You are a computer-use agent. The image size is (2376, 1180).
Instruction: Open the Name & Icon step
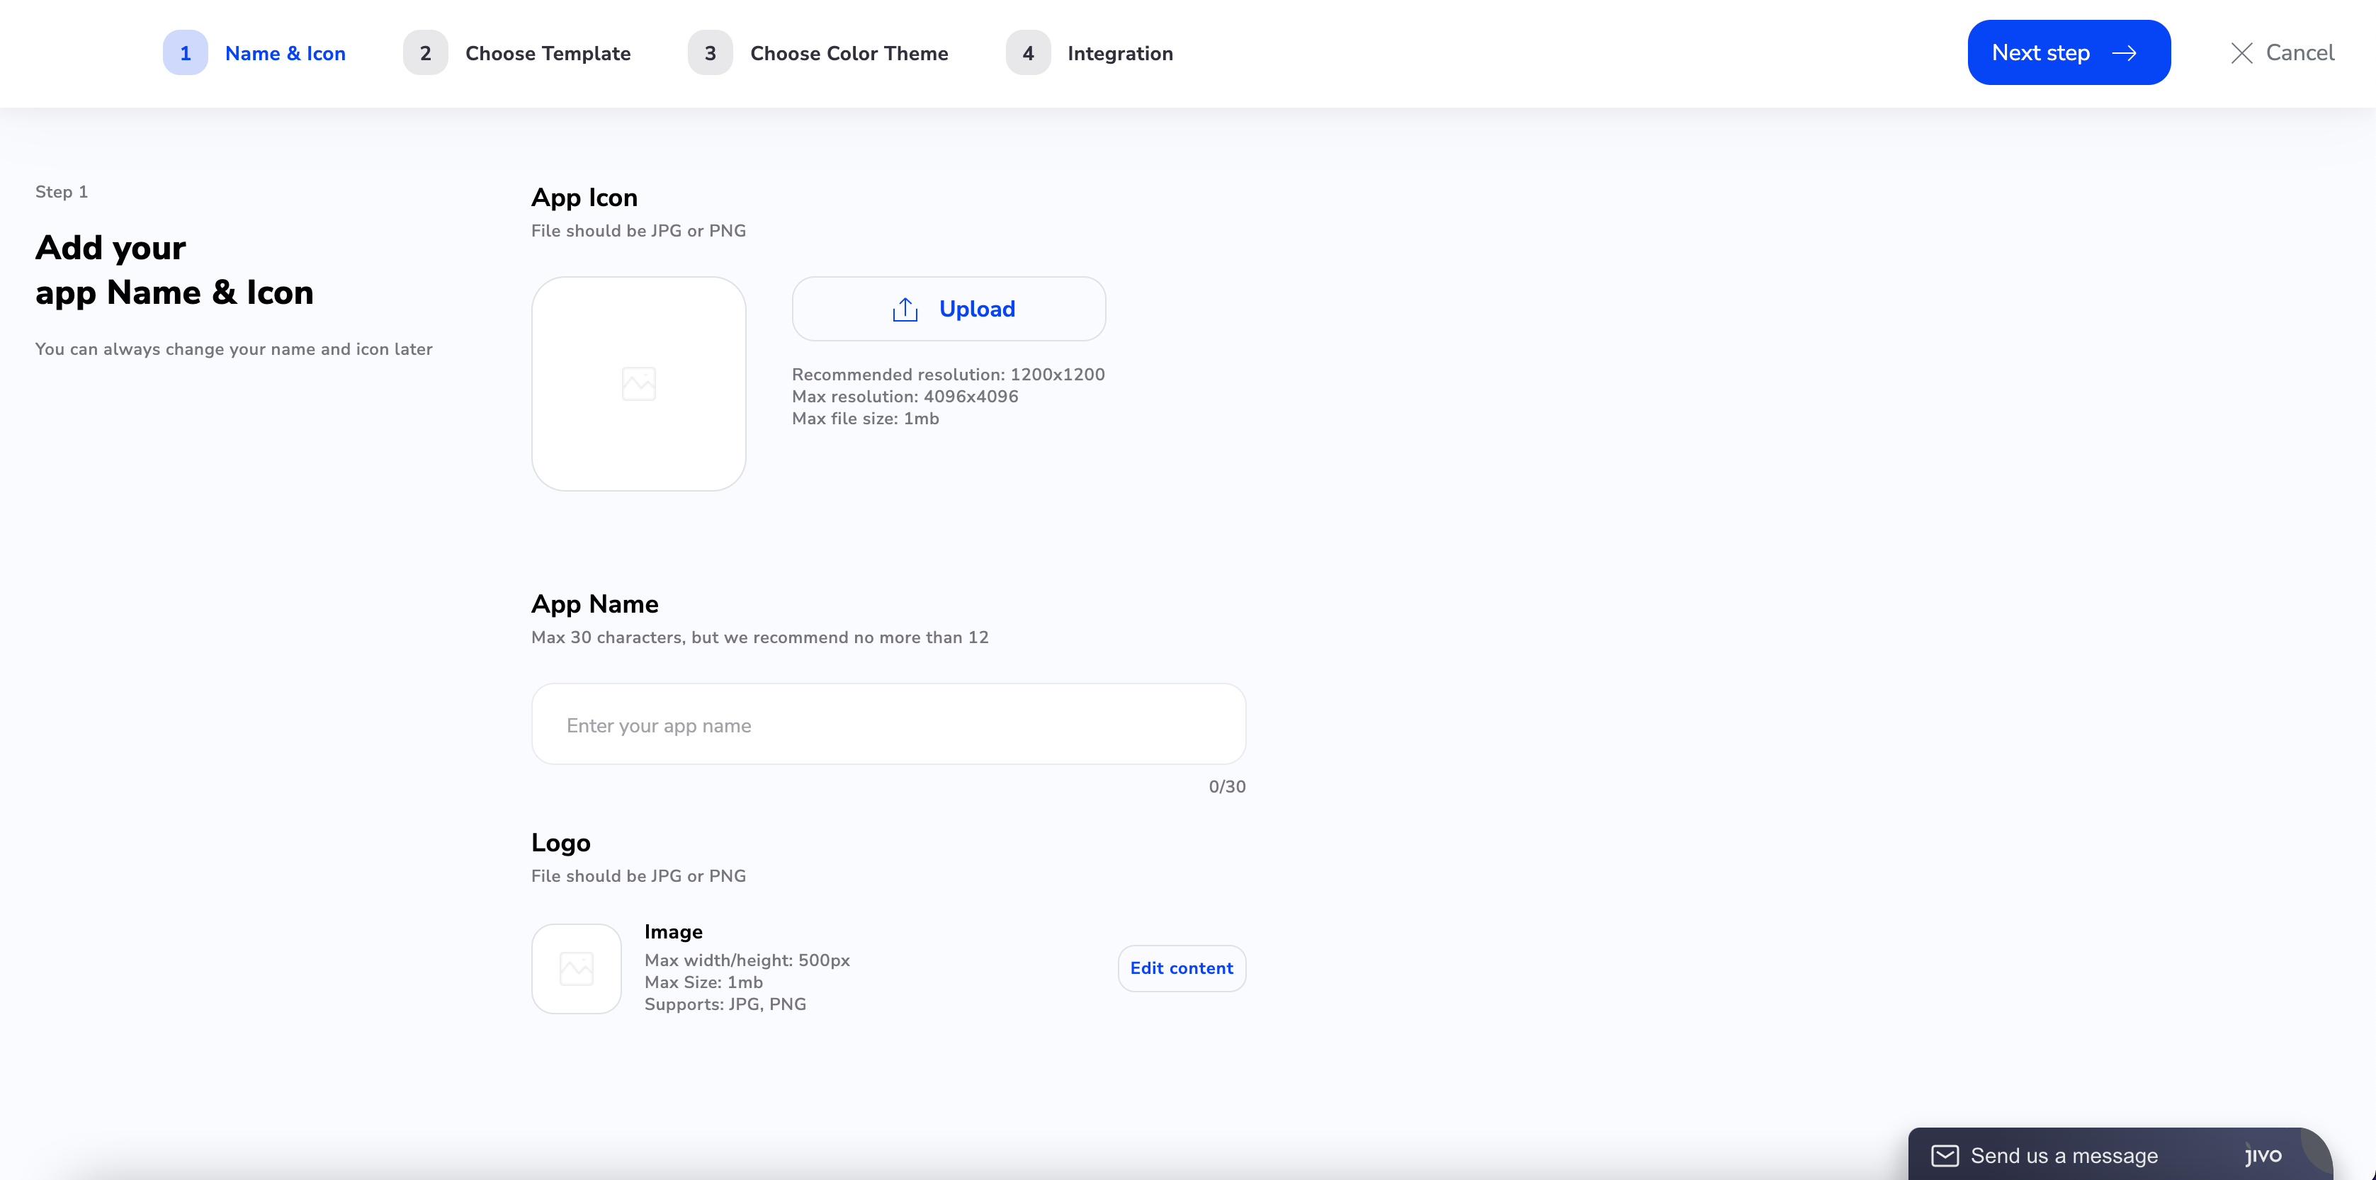pyautogui.click(x=285, y=53)
